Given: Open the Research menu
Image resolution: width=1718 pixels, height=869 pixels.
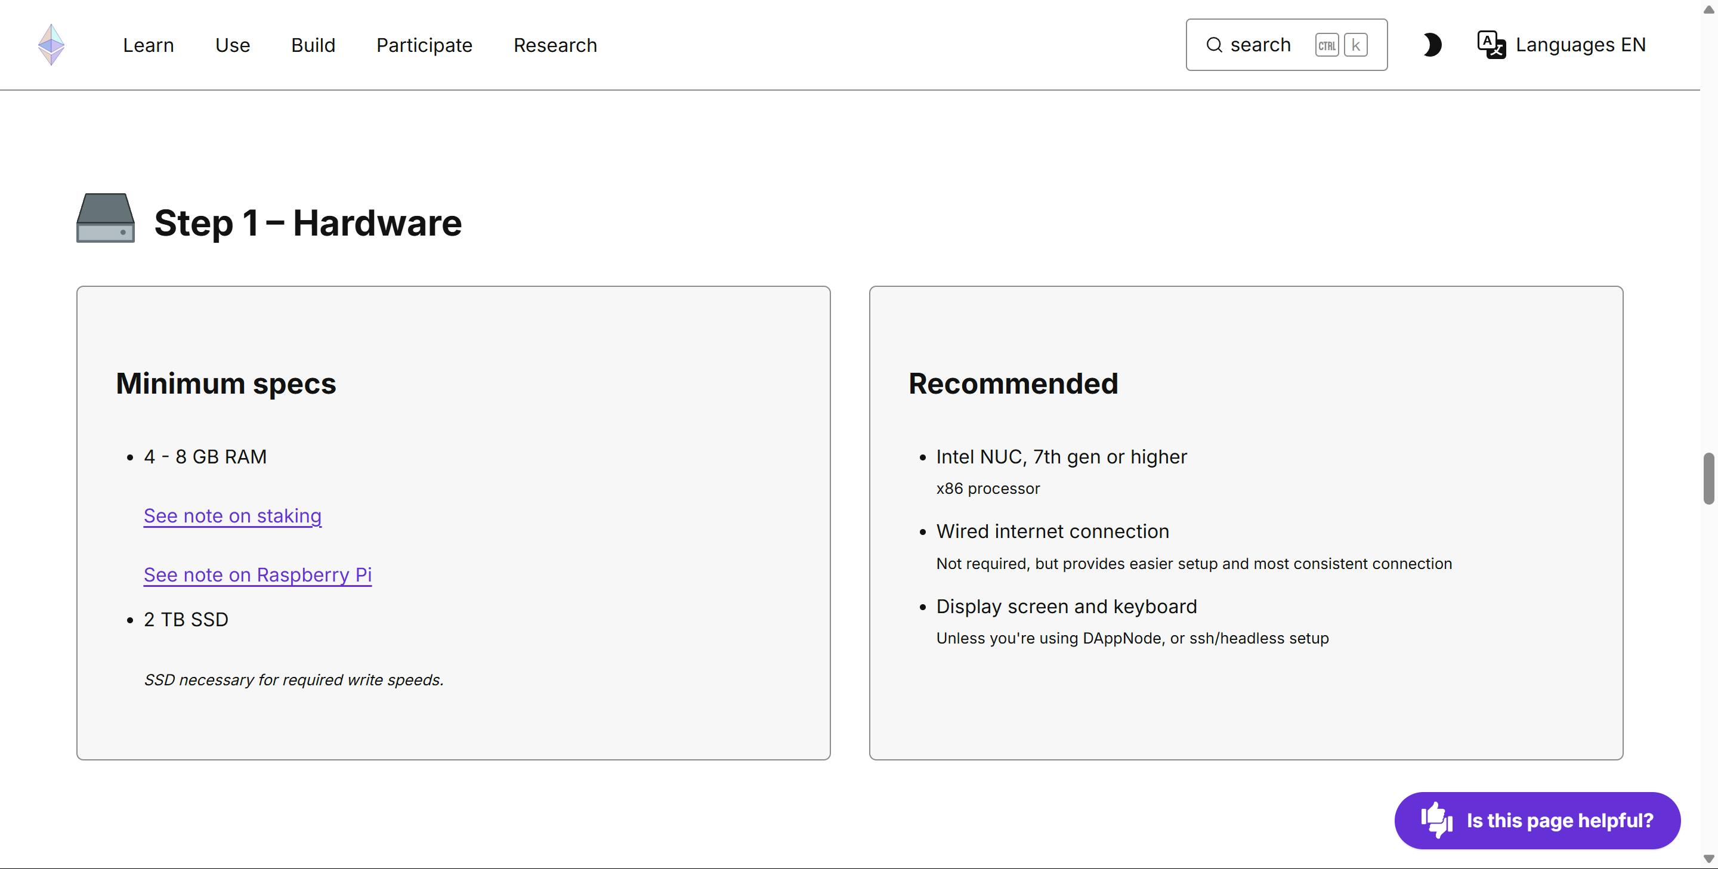Looking at the screenshot, I should click(555, 45).
